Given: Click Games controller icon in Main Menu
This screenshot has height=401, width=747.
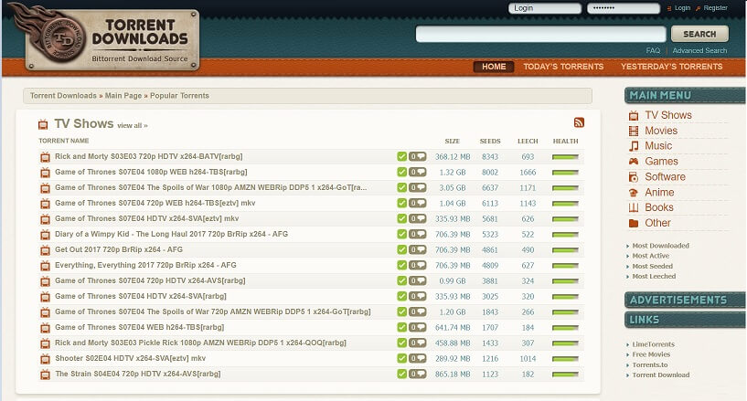Looking at the screenshot, I should (634, 162).
